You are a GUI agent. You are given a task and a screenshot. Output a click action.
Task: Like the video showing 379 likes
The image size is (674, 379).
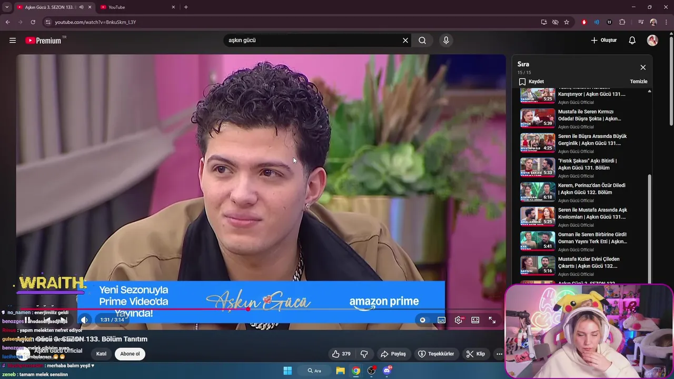(x=341, y=354)
